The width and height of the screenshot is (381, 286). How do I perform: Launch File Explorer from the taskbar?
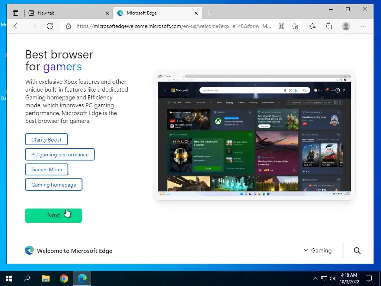tap(45, 279)
